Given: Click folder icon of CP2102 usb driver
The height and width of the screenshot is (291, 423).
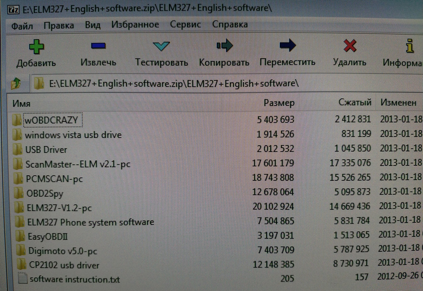Looking at the screenshot, I should 21,264.
